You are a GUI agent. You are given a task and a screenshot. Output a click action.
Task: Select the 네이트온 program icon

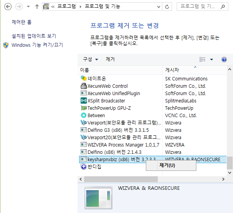tap(83, 78)
